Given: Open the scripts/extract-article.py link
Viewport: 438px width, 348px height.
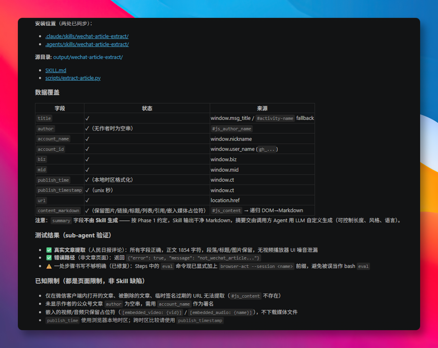Looking at the screenshot, I should (73, 78).
